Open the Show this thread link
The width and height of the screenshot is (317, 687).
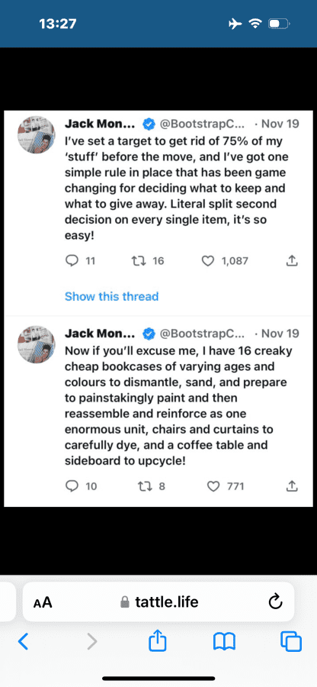point(111,297)
